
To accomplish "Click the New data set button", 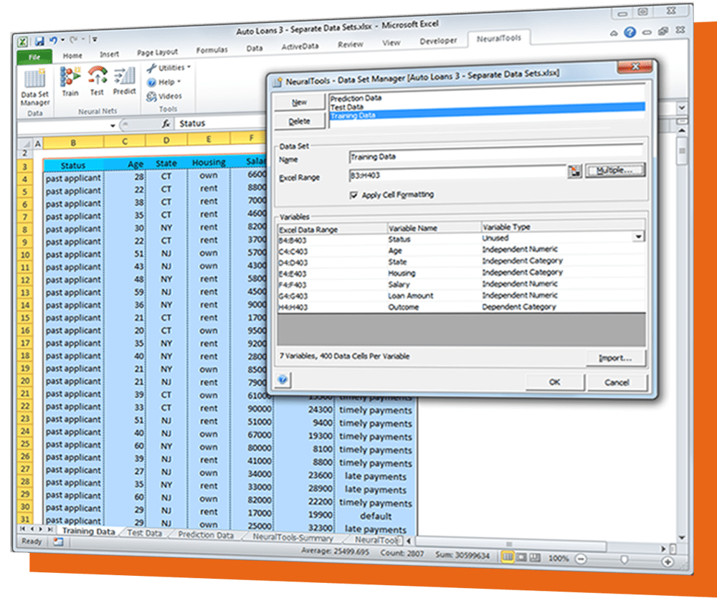I will (x=300, y=103).
